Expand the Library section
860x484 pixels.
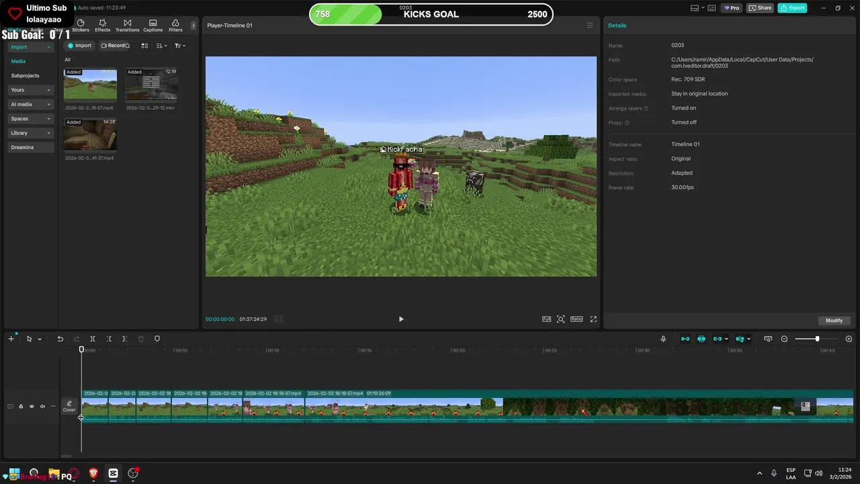30,133
